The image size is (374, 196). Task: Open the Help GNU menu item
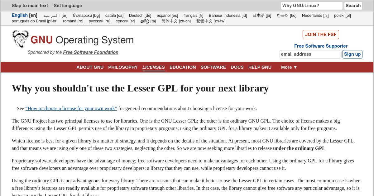point(260,67)
